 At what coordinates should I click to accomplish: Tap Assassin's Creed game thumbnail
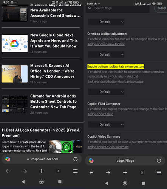point(15,13)
